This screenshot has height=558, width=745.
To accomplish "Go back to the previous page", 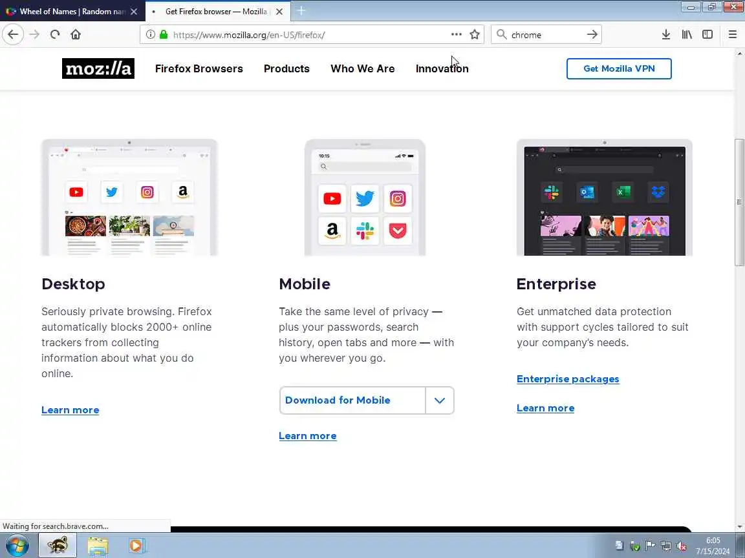I will tap(13, 35).
